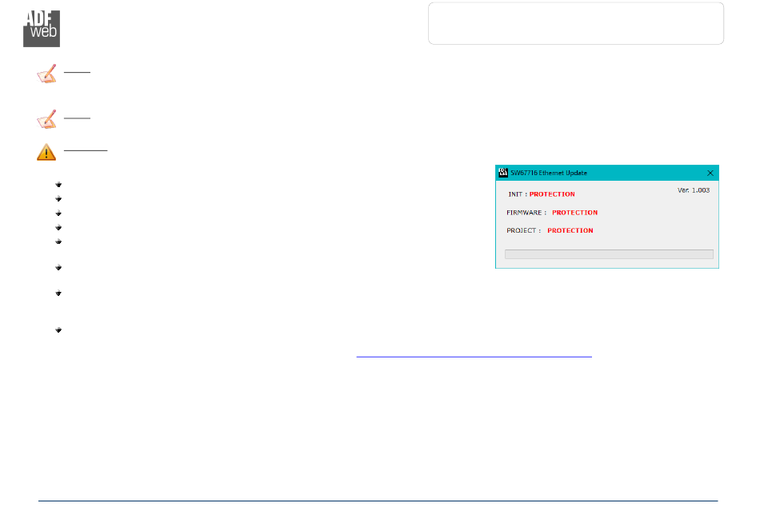Click the SW67716 Ethernet Update window title
The image size is (760, 527).
pos(549,173)
